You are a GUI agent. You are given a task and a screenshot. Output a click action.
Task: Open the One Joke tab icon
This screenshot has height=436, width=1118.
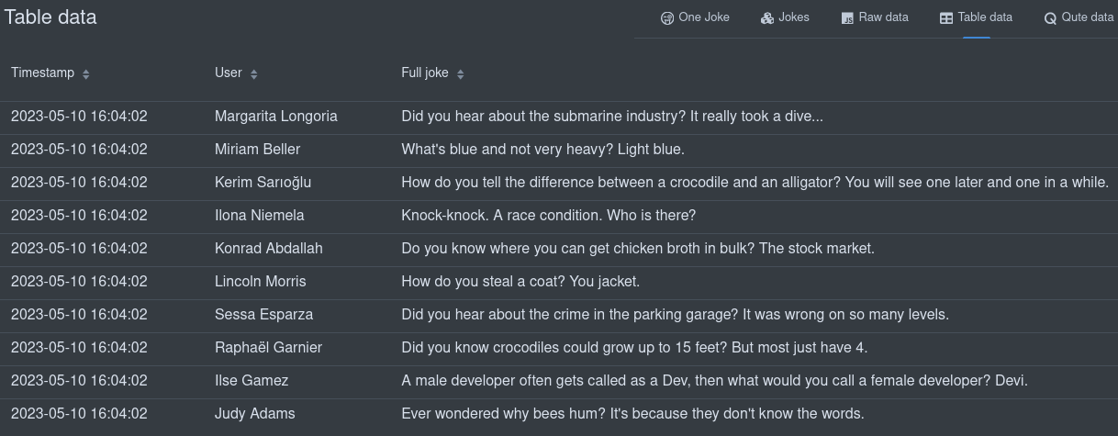(667, 17)
